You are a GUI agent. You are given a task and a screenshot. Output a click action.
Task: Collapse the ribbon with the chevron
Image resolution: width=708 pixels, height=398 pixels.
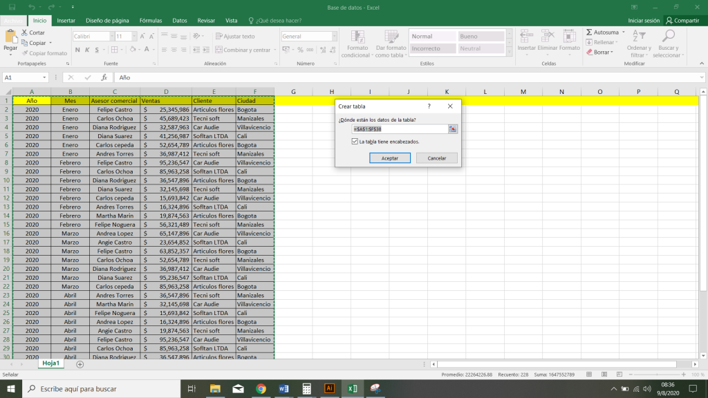(702, 64)
